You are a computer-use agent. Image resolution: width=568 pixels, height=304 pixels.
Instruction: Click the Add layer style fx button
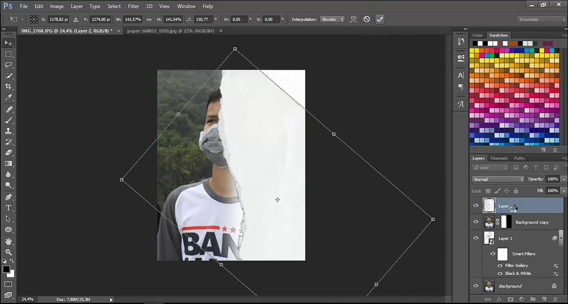click(499, 299)
